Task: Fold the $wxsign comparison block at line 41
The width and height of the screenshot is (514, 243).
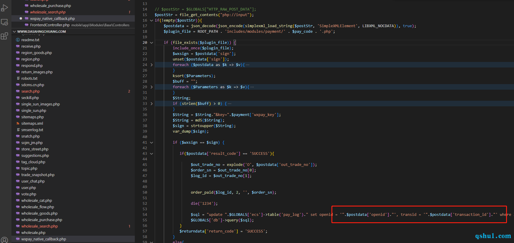Action: [152, 143]
